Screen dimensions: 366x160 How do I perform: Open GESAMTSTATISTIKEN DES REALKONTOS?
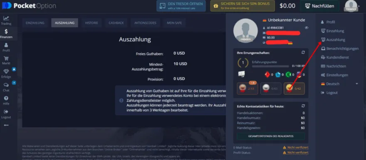coord(271,136)
